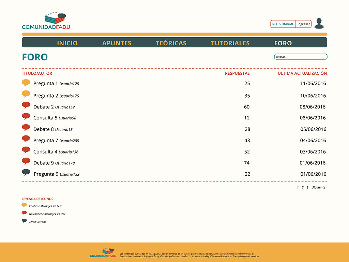Viewport: 349px width, 262px height.
Task: Open the Debate 8 thread title
Action: tap(44, 129)
